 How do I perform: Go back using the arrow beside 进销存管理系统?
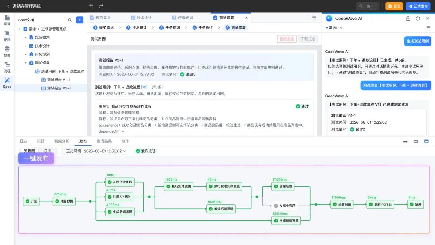[x=8, y=6]
